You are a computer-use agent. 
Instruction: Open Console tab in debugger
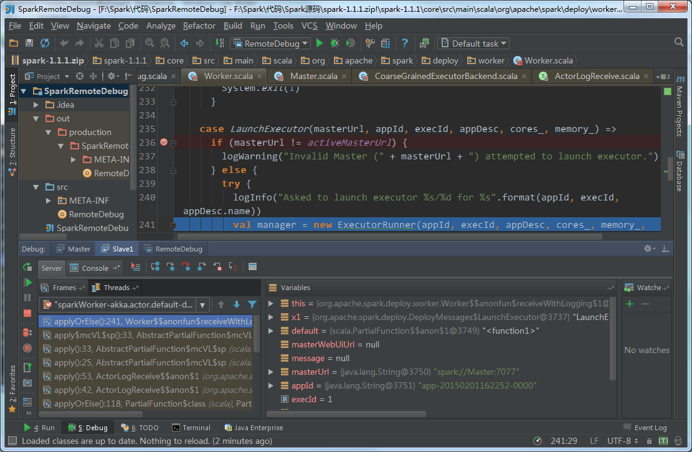(95, 268)
